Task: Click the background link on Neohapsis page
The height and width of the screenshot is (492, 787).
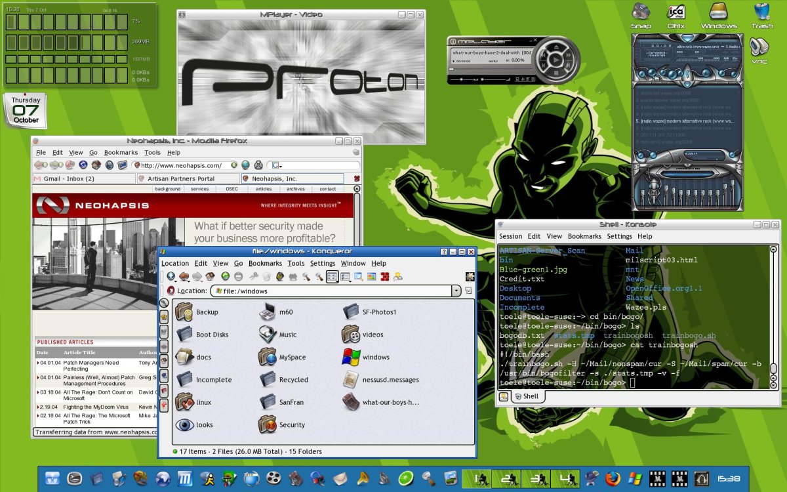Action: tap(168, 189)
